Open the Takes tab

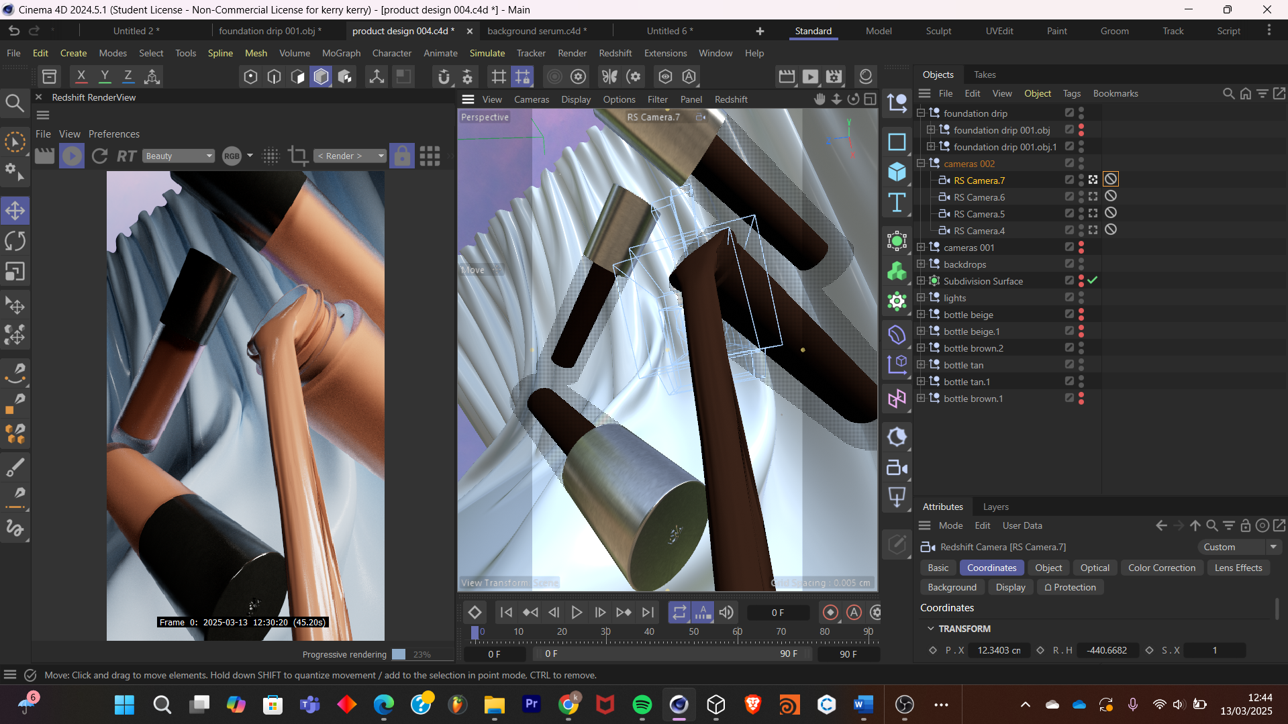point(985,74)
